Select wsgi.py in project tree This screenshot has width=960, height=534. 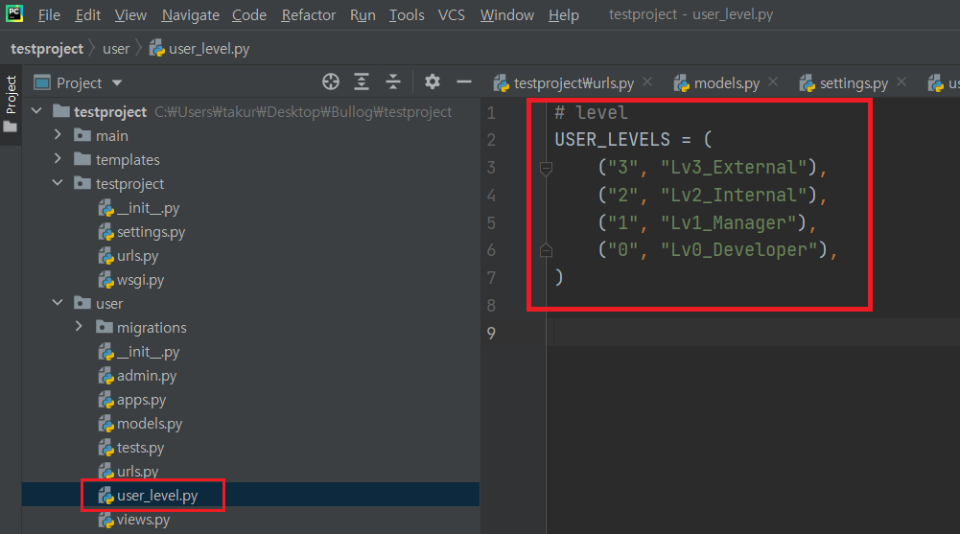click(140, 280)
